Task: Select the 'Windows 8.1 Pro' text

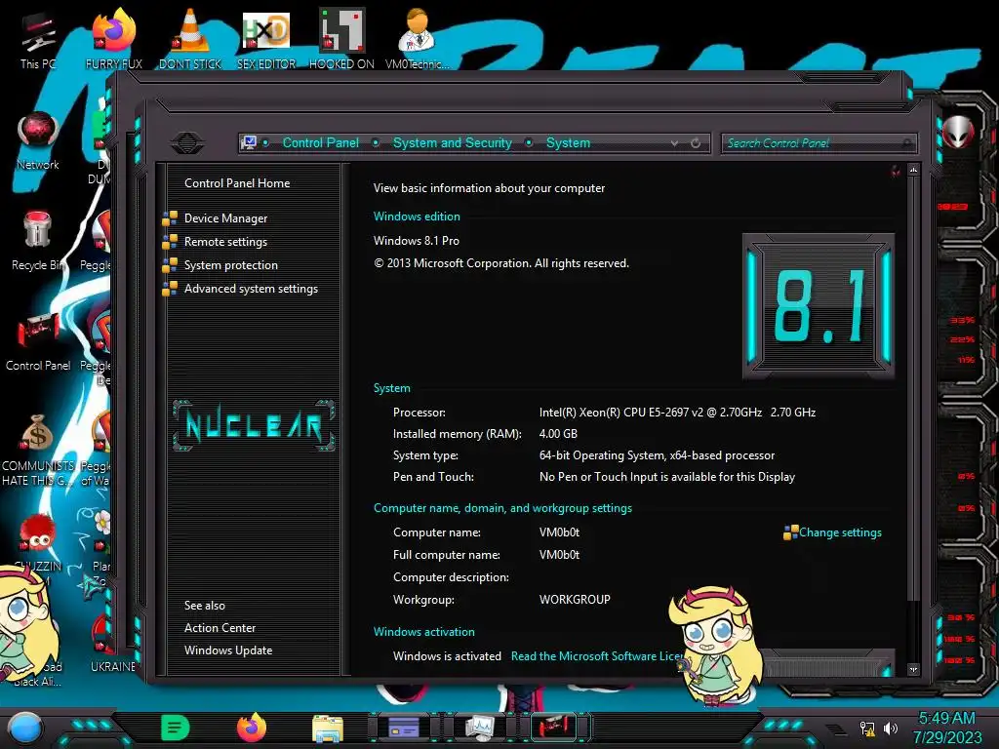Action: 416,241
